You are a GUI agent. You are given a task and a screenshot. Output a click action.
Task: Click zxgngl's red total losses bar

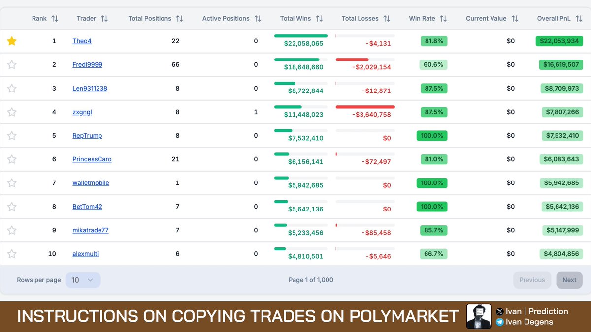tap(365, 107)
